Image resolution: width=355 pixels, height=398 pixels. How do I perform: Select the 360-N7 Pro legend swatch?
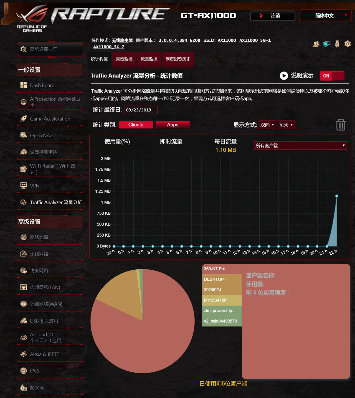tap(222, 269)
